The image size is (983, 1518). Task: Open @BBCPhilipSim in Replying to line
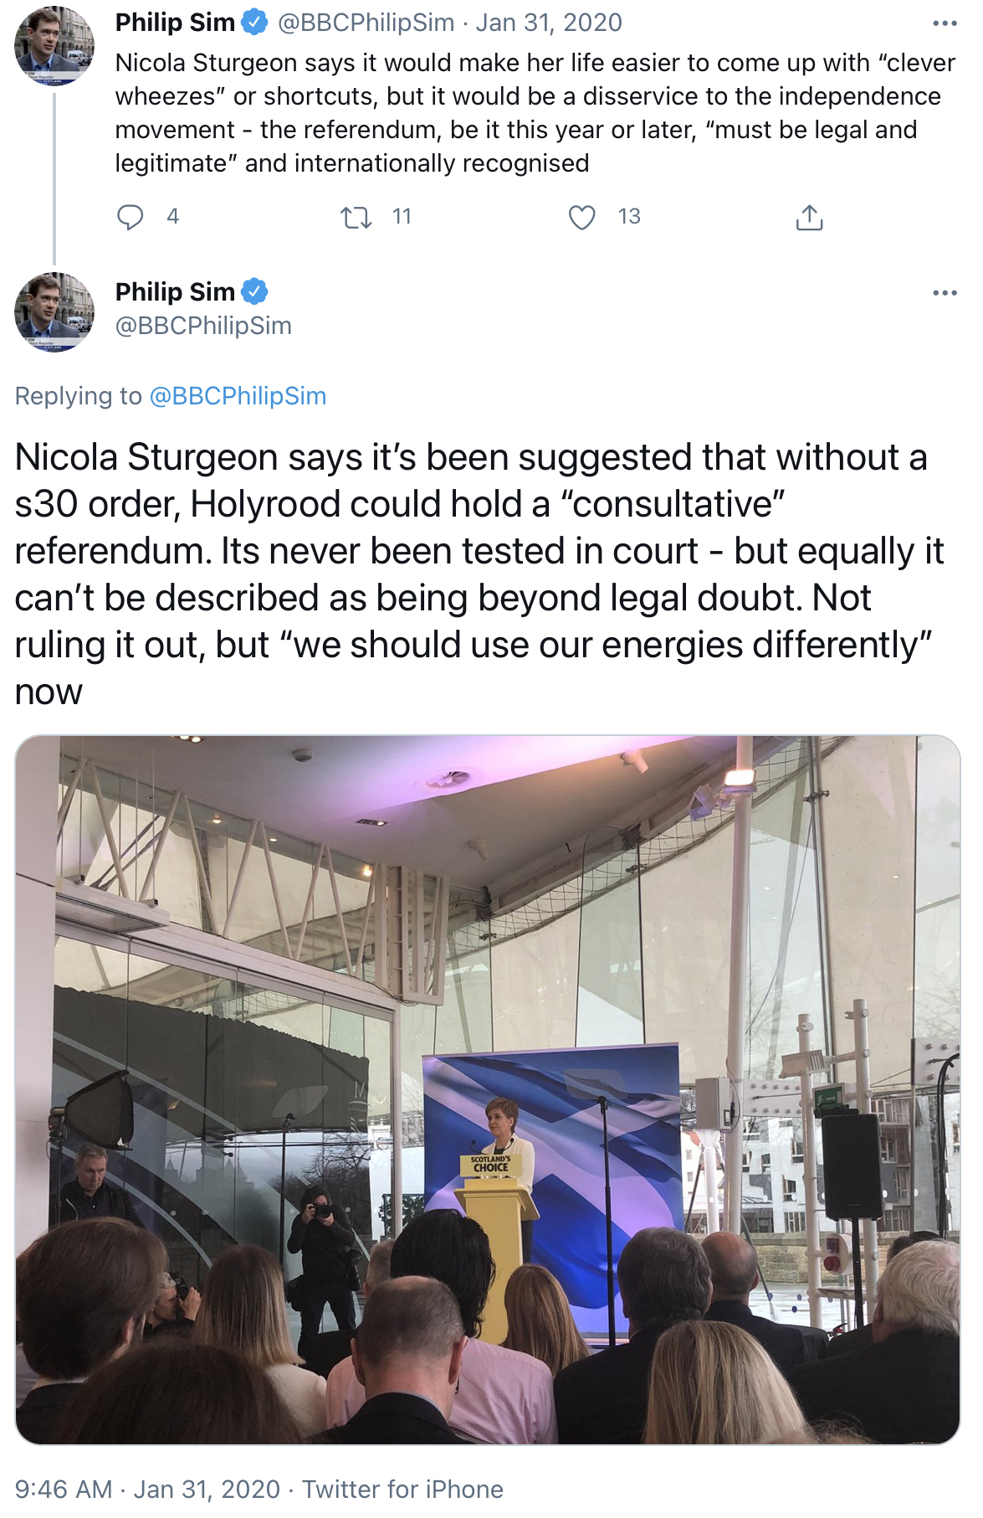click(238, 396)
